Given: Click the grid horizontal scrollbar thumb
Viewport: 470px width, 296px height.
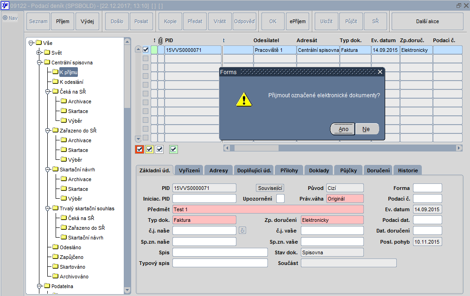Looking at the screenshot, I should [x=257, y=148].
